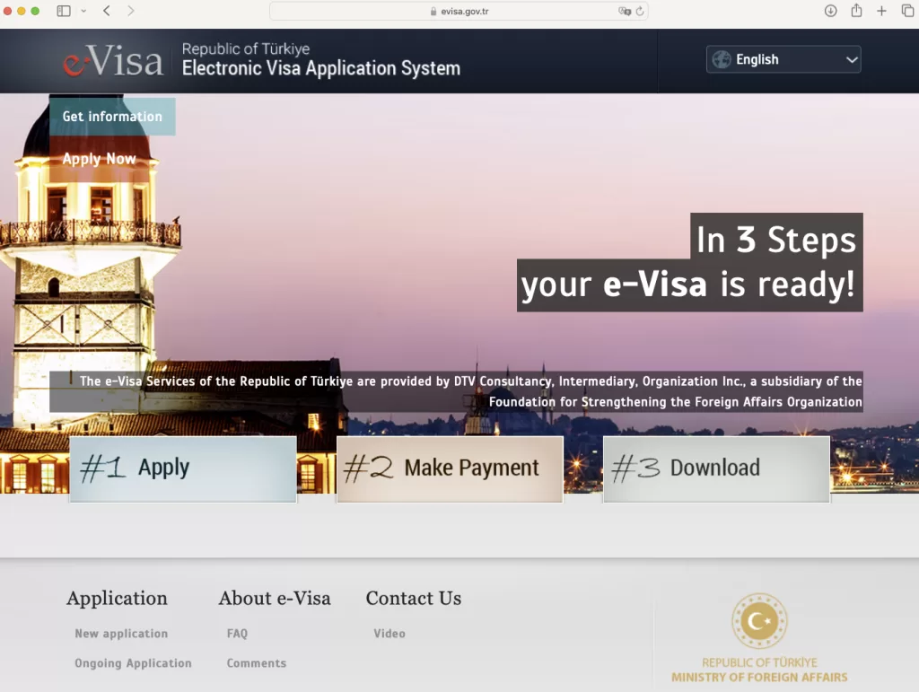The width and height of the screenshot is (919, 692).
Task: Click the translate icon in address bar
Action: tap(625, 11)
